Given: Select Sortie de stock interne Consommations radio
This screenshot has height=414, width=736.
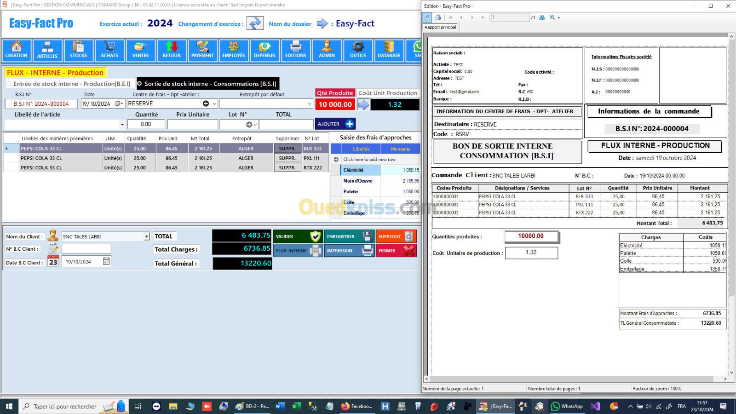Looking at the screenshot, I should coord(140,84).
